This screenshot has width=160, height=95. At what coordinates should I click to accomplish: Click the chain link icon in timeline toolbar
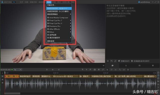120,69
